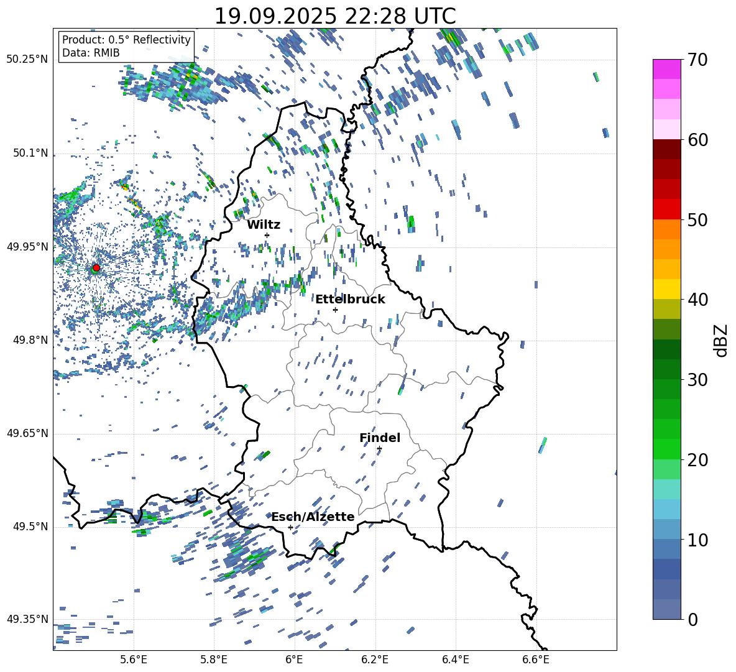Click the colorbar tick label '50'
This screenshot has width=736, height=672.
pyautogui.click(x=697, y=219)
